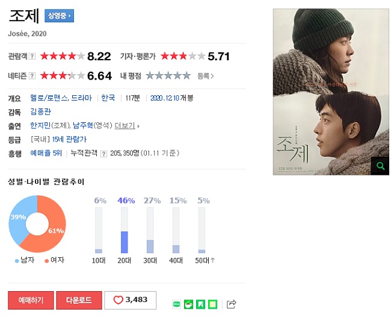Open the 조제 movie poster image
Image resolution: width=391 pixels, height=317 pixels.
[331, 92]
